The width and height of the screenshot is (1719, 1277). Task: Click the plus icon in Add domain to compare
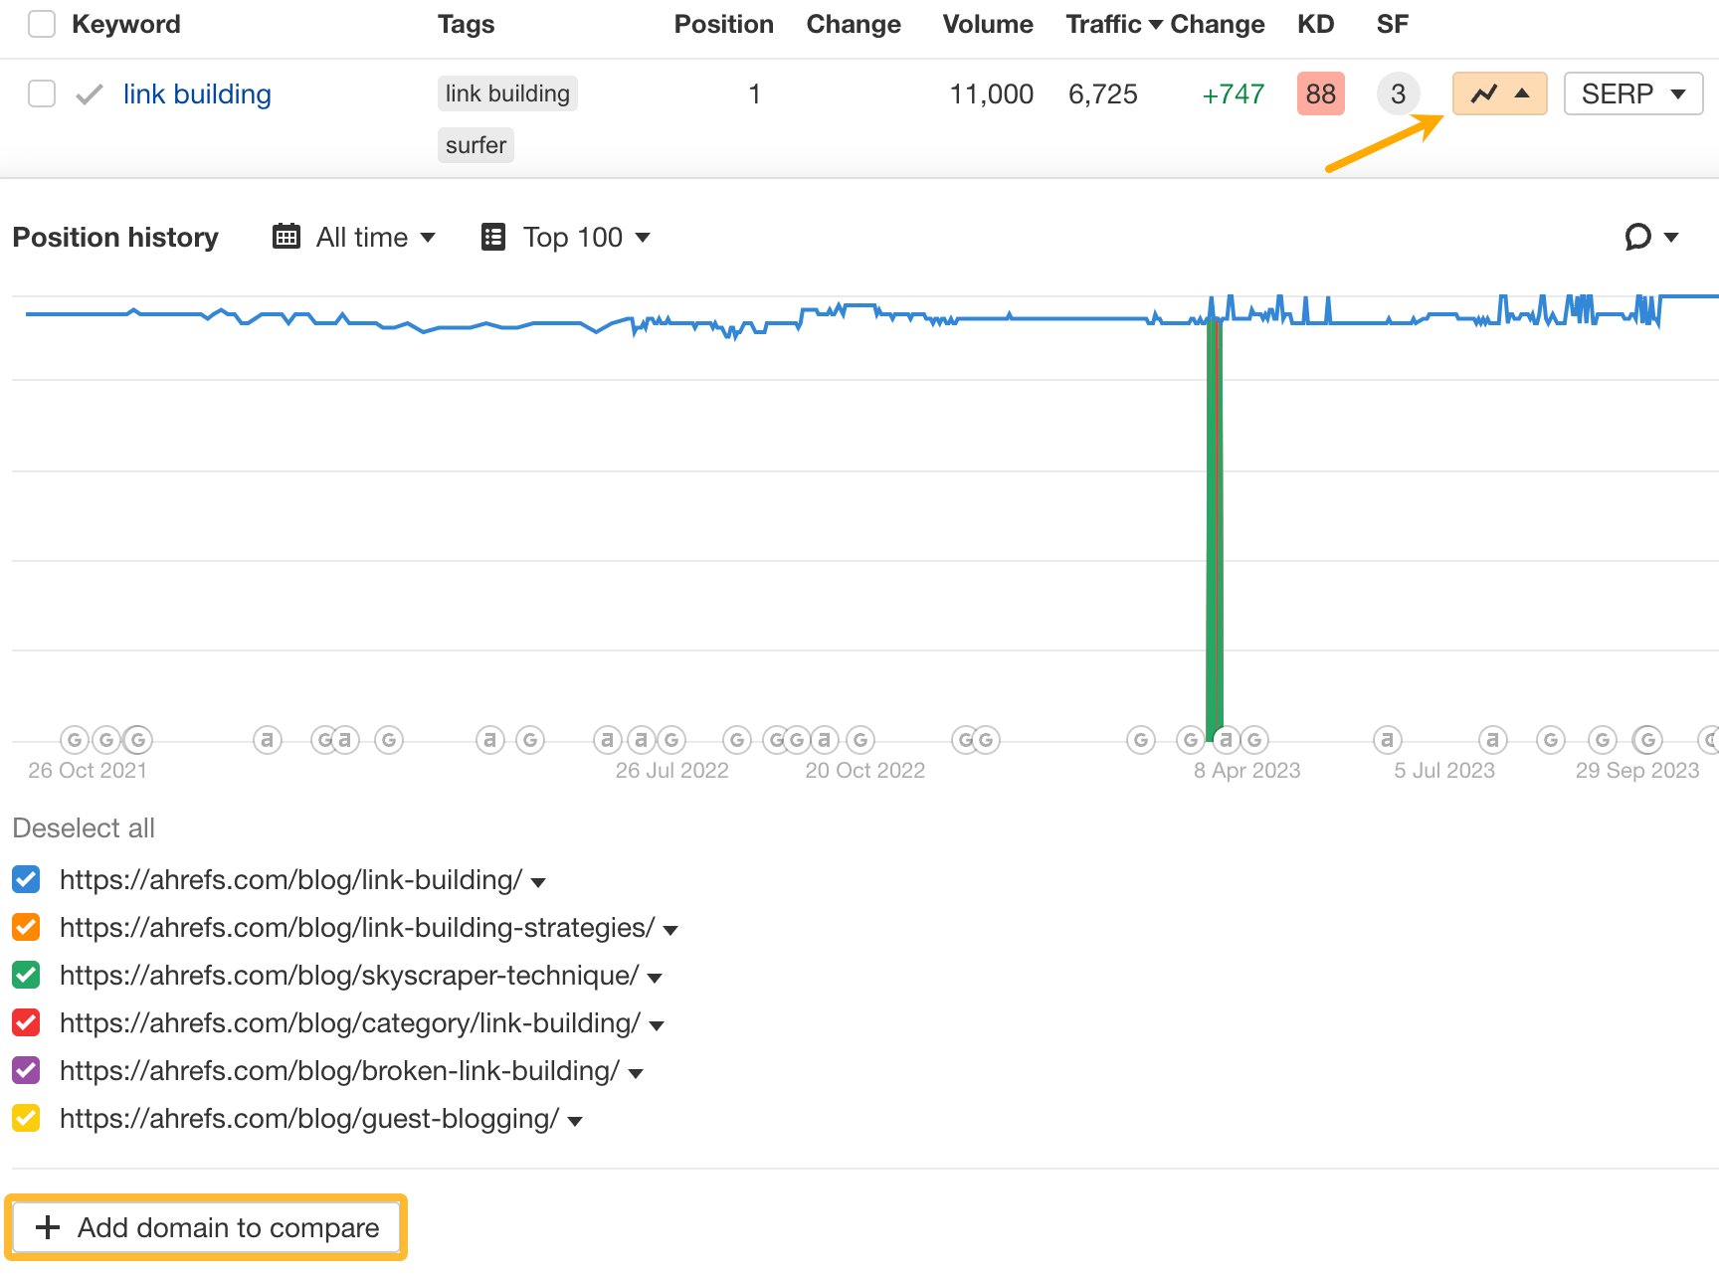(47, 1226)
